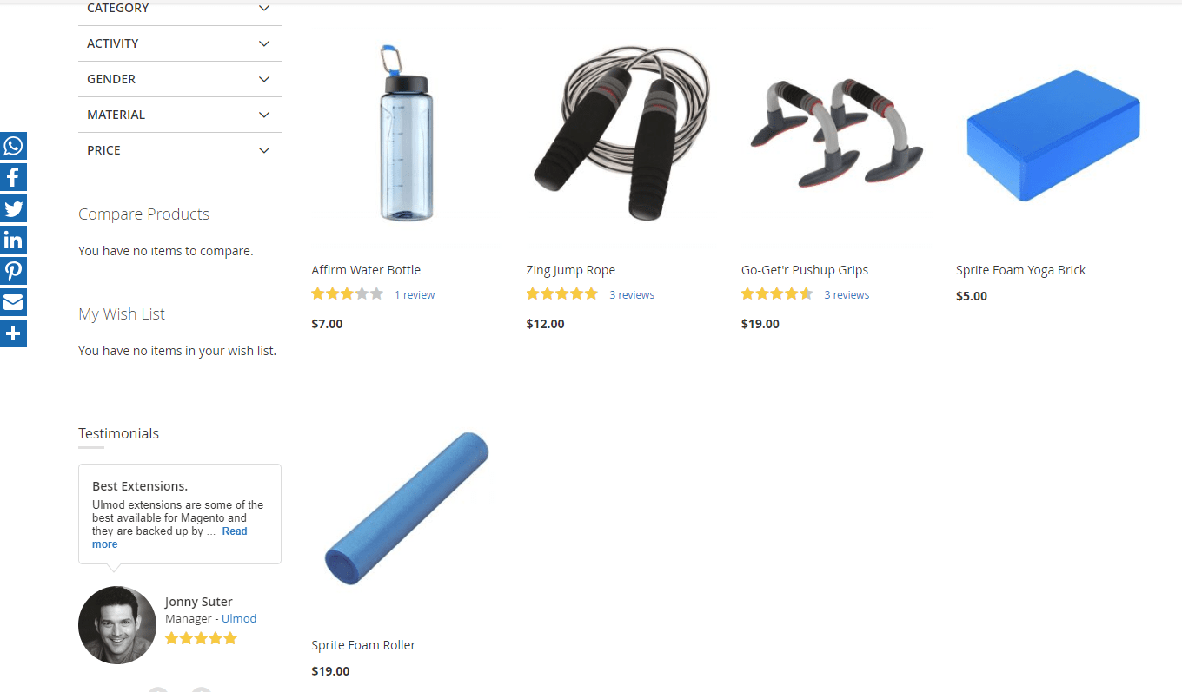Open Zing Jump Rope 3 reviews link

pyautogui.click(x=632, y=295)
